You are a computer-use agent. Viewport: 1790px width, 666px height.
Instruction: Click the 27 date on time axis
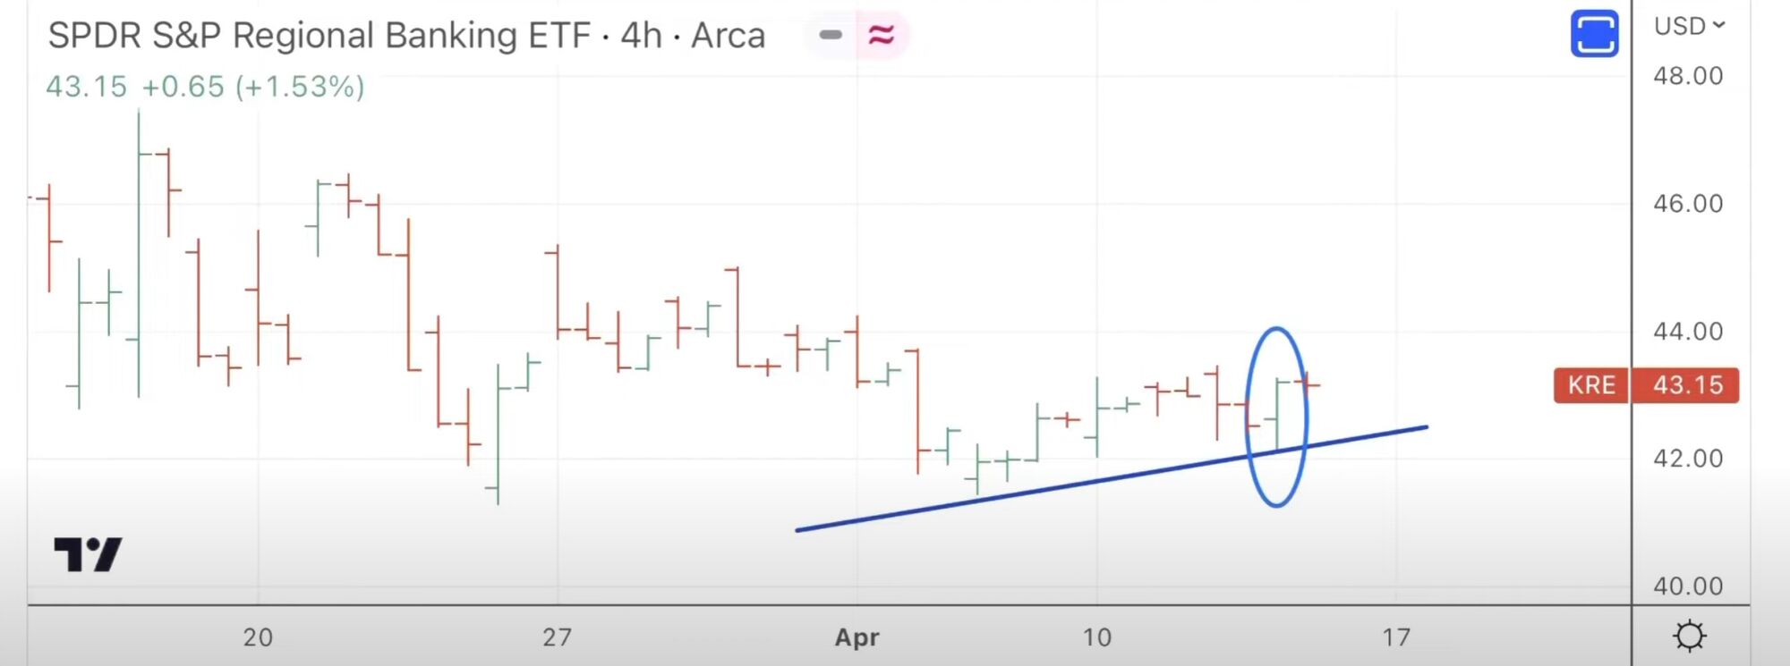557,637
